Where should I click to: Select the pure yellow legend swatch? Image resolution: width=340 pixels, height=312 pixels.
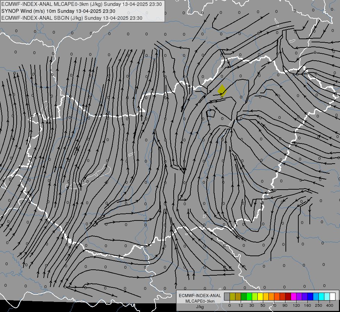(x=260, y=296)
